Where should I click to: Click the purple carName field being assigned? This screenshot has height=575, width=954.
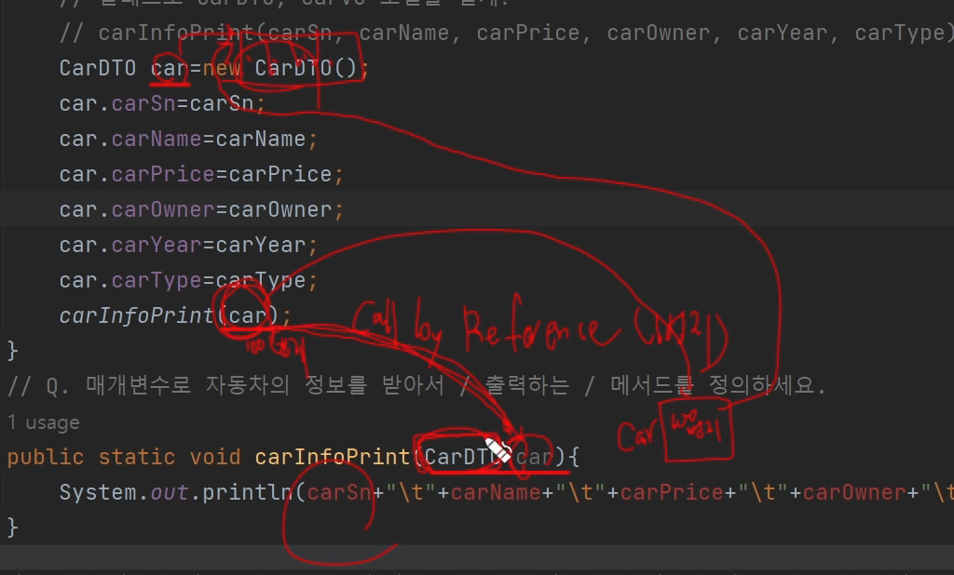click(x=157, y=139)
